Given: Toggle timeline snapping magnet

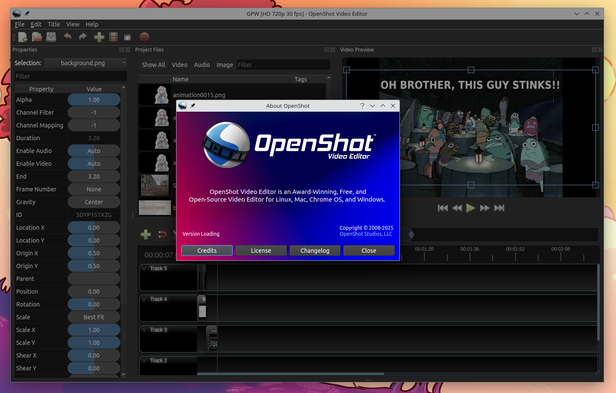Looking at the screenshot, I should point(162,234).
